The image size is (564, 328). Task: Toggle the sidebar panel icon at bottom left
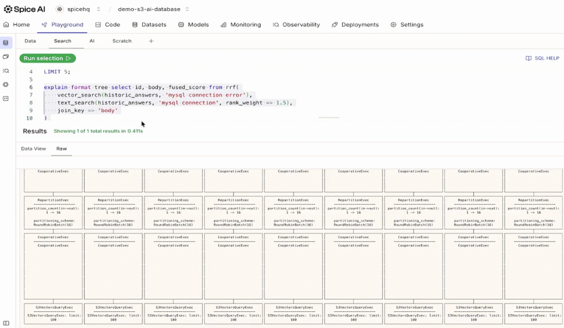[x=6, y=323]
